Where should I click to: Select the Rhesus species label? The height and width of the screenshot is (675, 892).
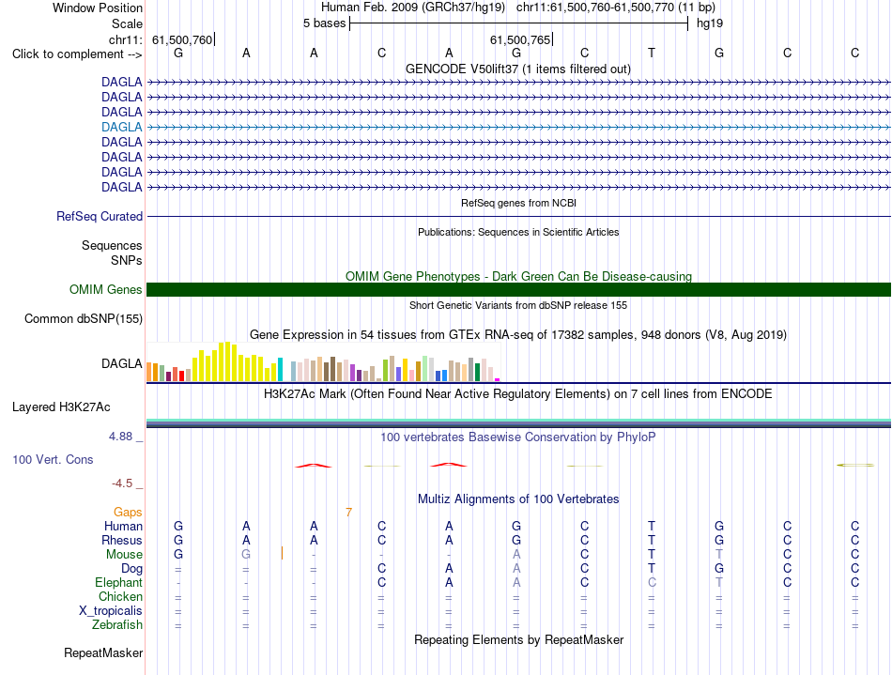122,540
